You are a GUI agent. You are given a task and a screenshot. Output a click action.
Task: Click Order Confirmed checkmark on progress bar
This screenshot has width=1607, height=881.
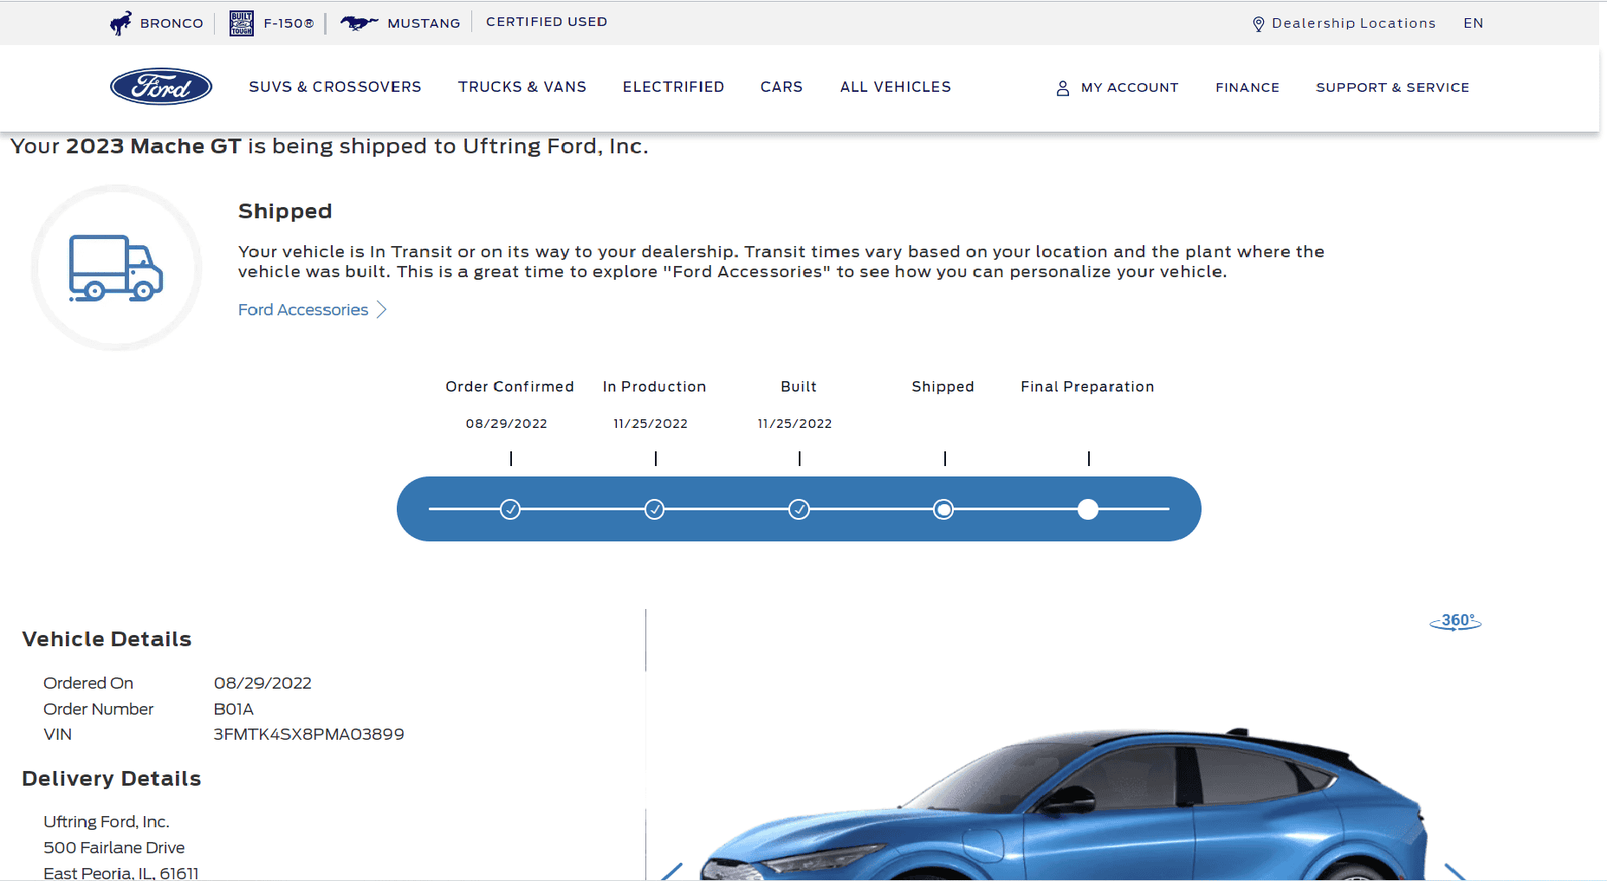point(511,509)
